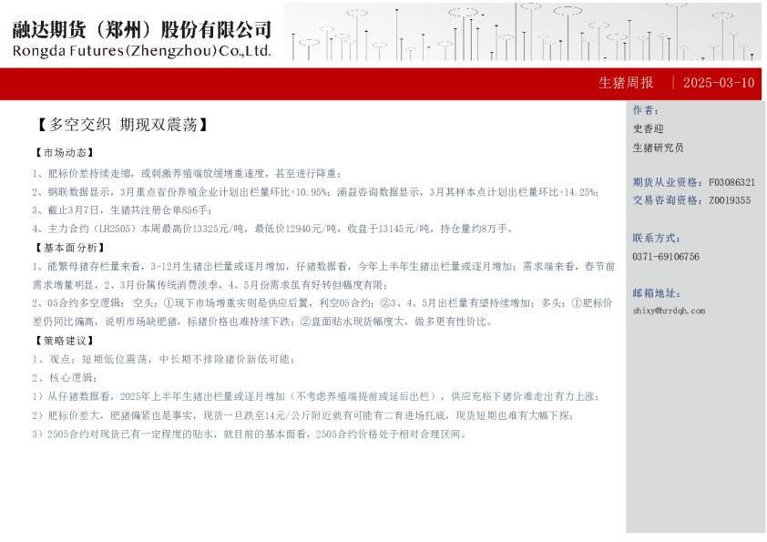Click the 作者 label in the sidebar
Image resolution: width=767 pixels, height=542 pixels.
(645, 111)
